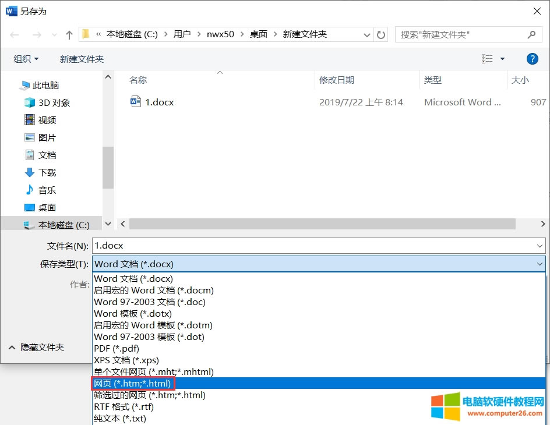Click file list scroll-left arrow
550x425 pixels.
point(123,224)
